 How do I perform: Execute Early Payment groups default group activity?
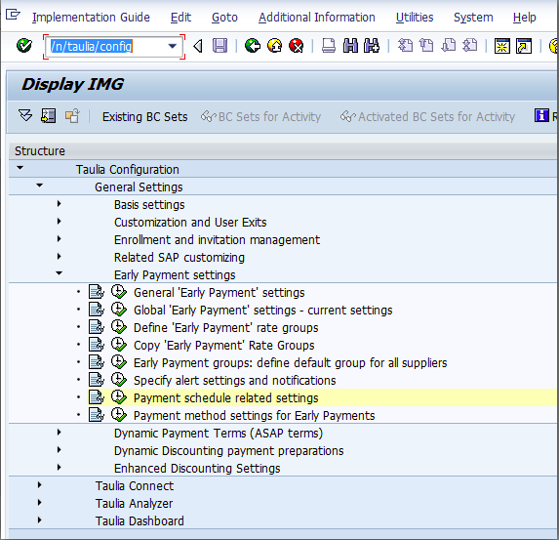(119, 362)
